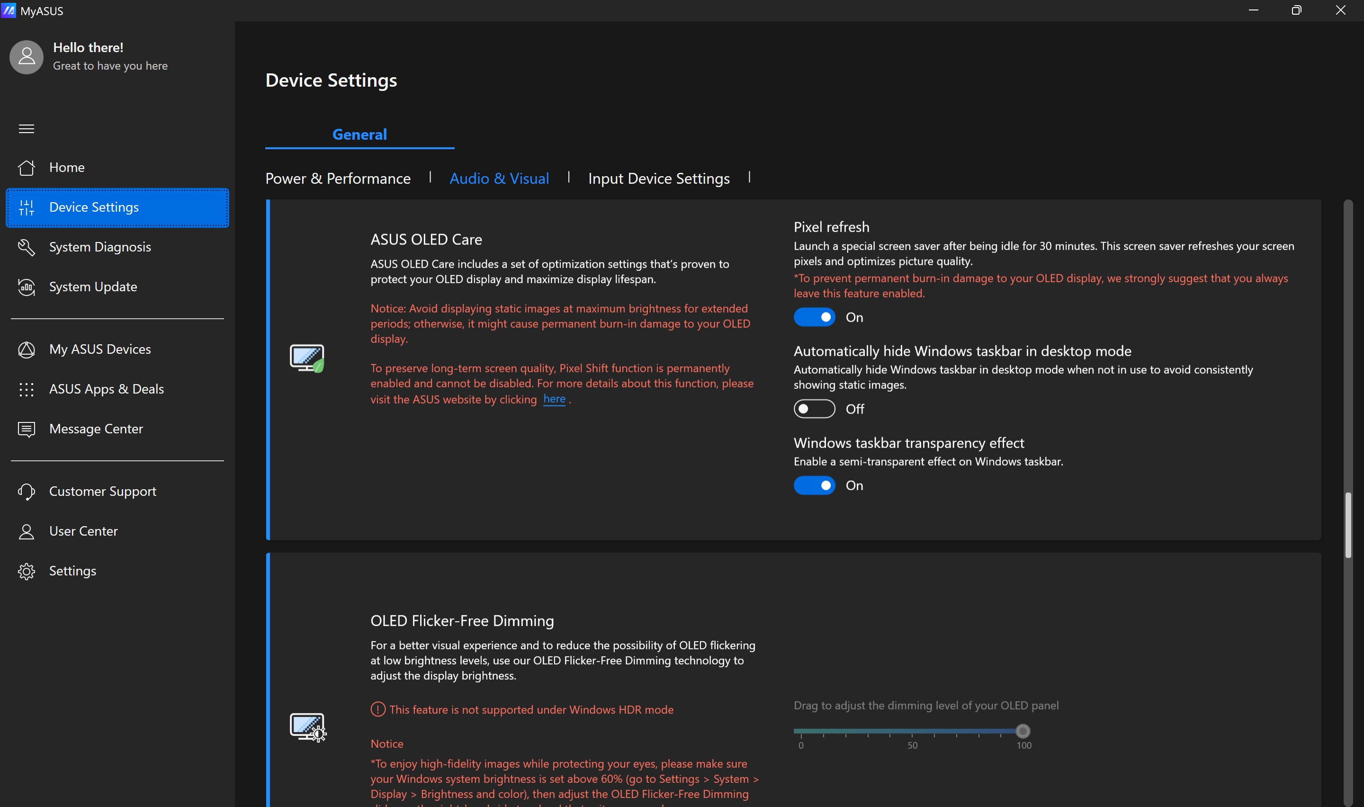The height and width of the screenshot is (807, 1364).
Task: Enable automatically hide Windows taskbar toggle
Action: coord(814,409)
